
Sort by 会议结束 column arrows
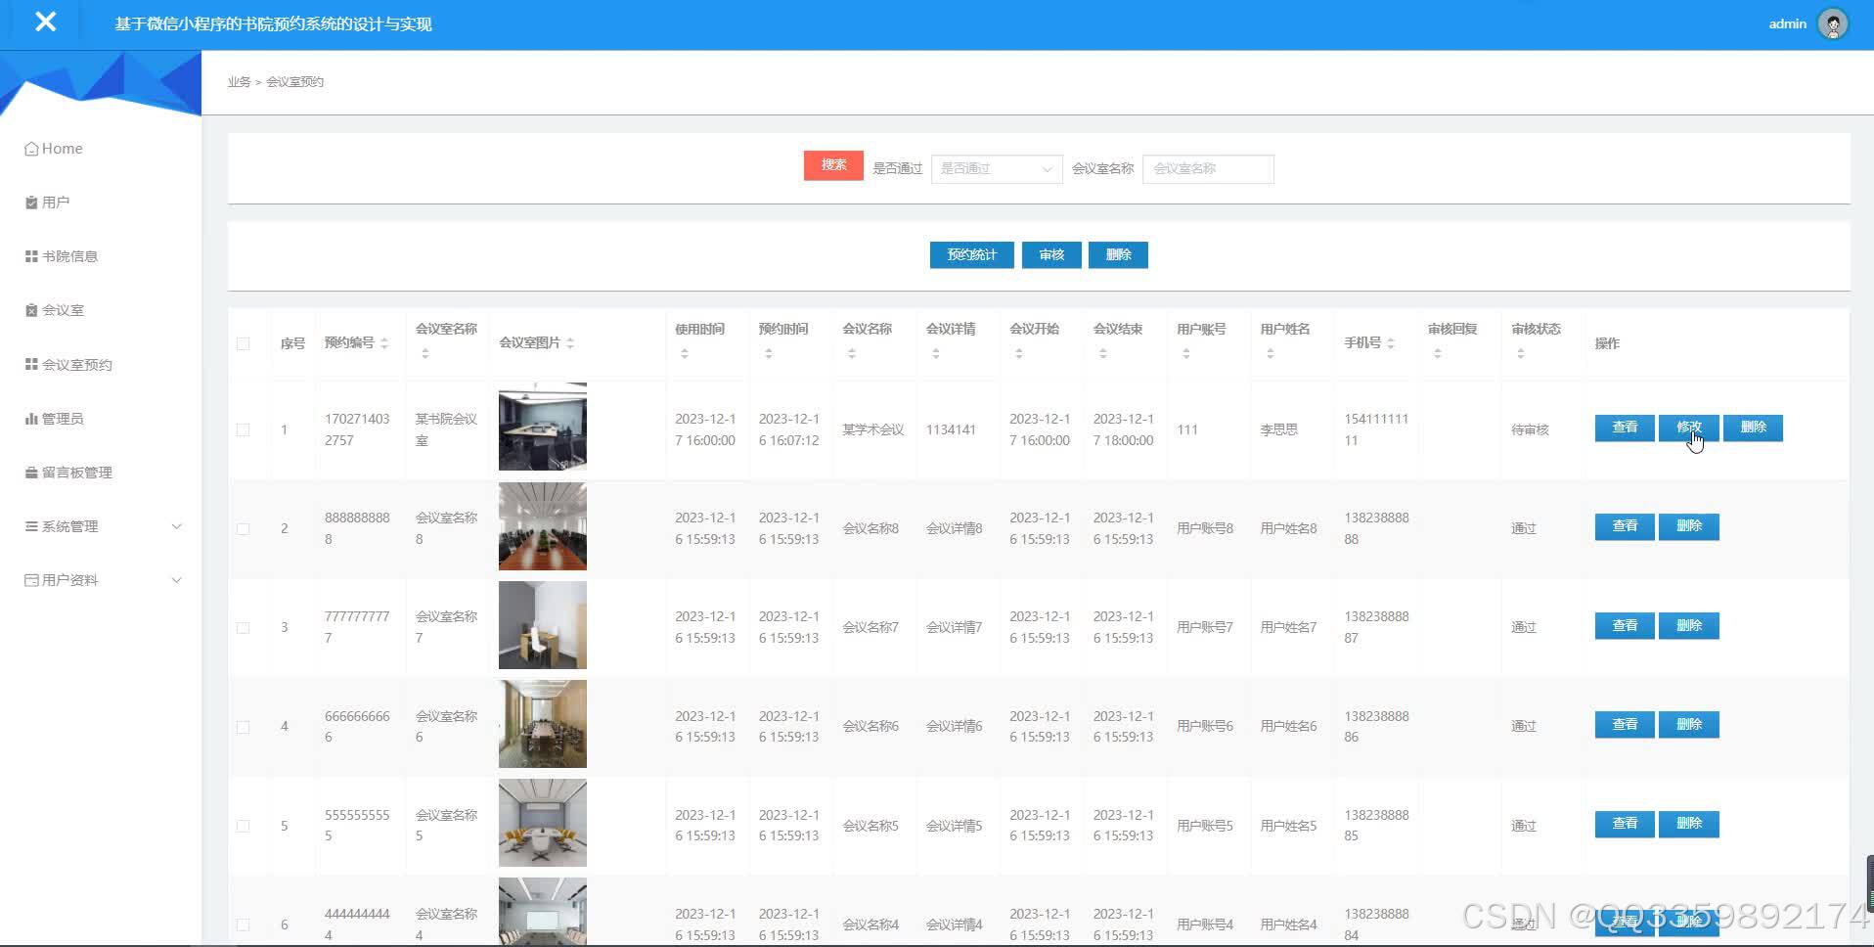click(1103, 353)
